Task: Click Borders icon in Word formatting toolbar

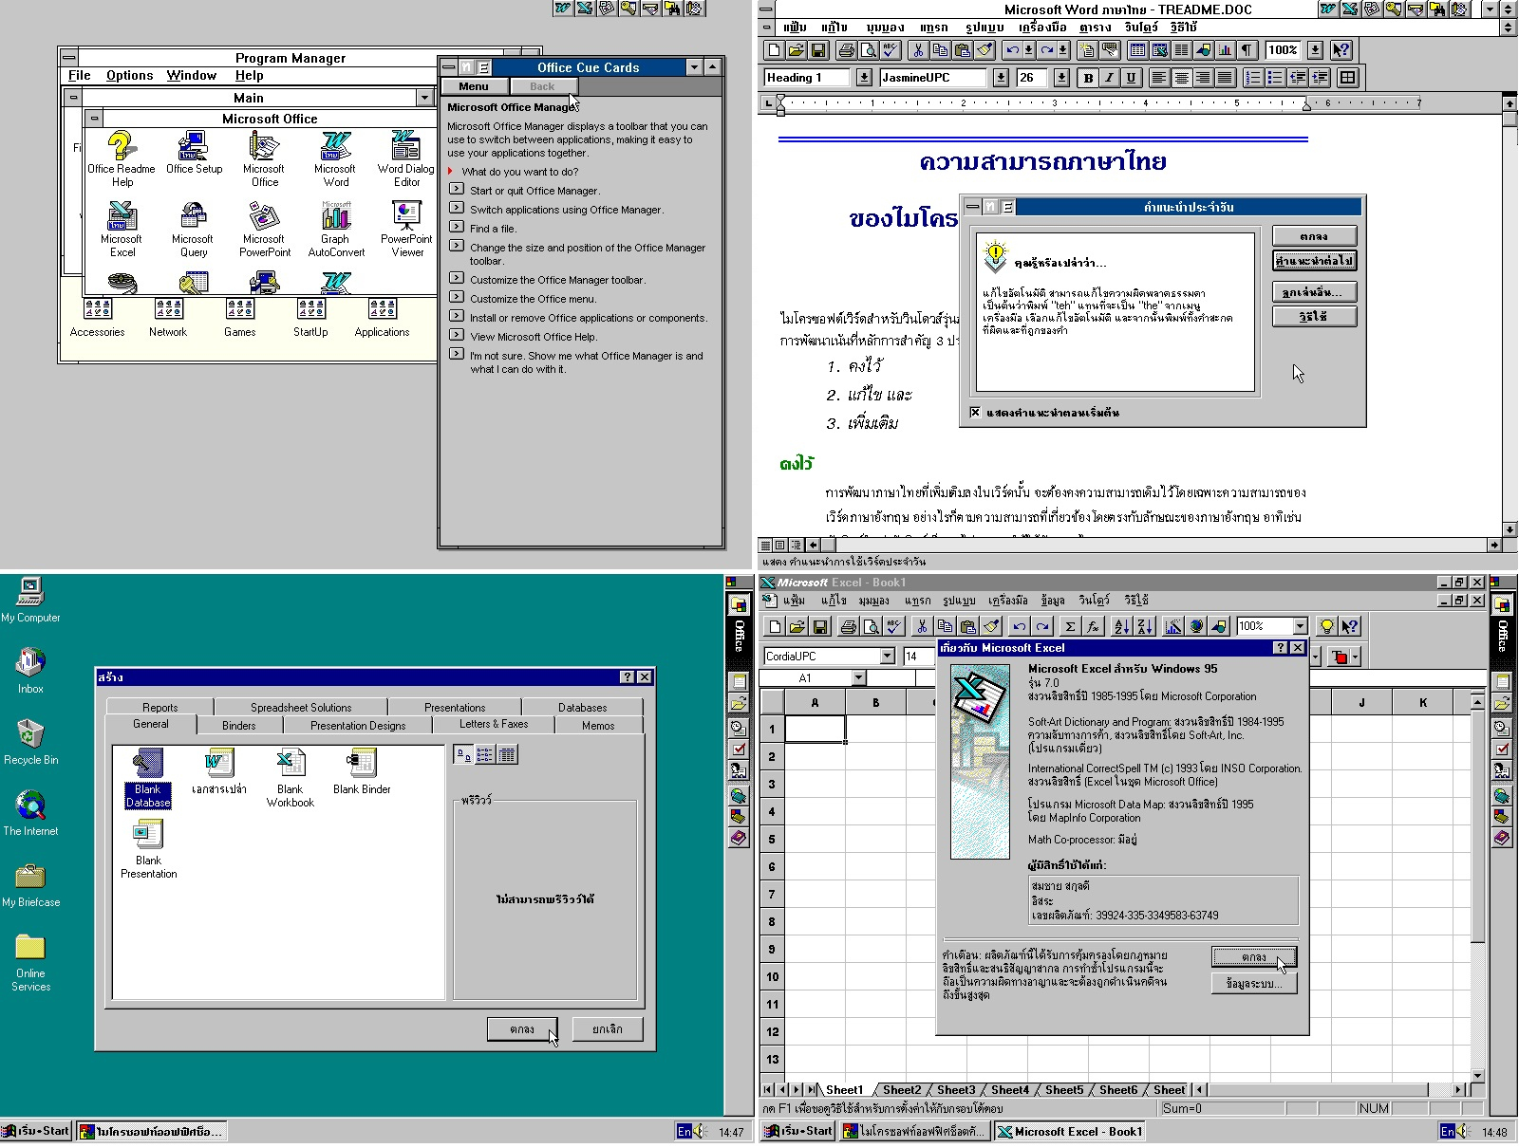Action: [x=1347, y=78]
